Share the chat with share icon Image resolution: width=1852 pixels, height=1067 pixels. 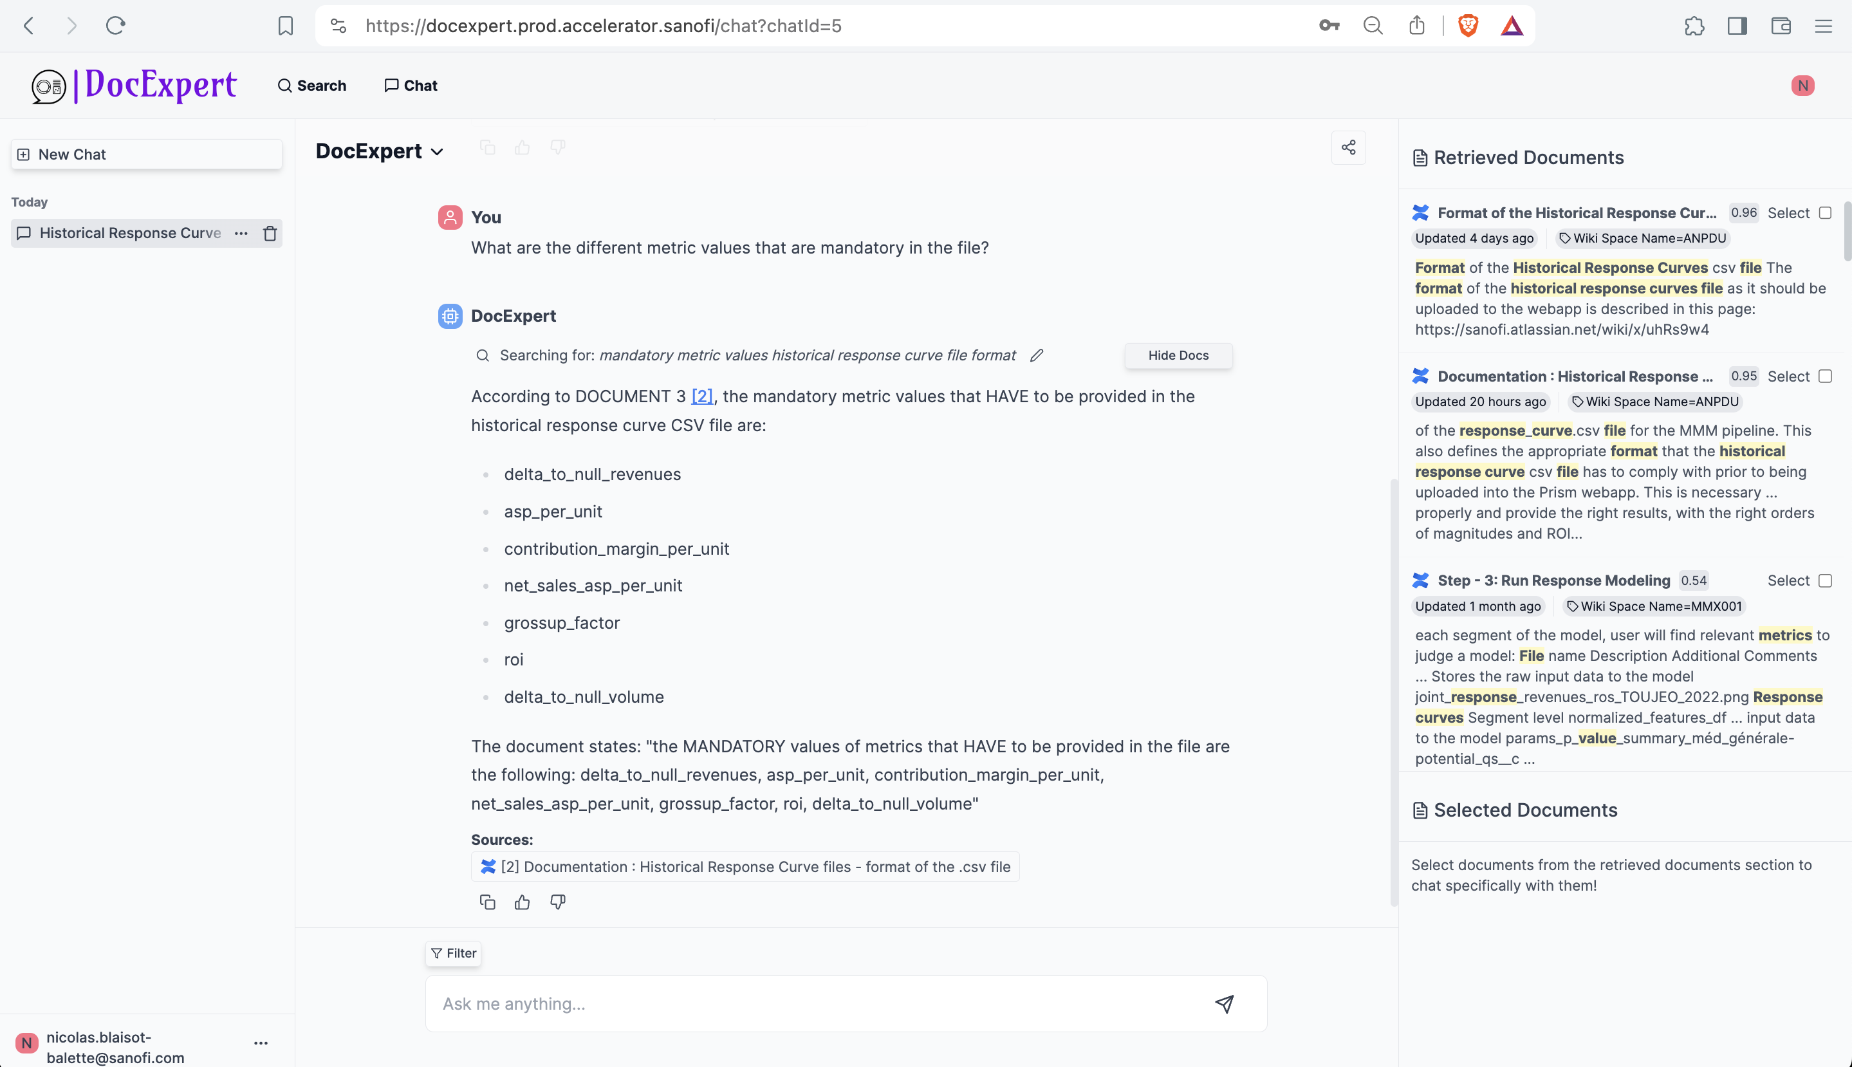1349,147
